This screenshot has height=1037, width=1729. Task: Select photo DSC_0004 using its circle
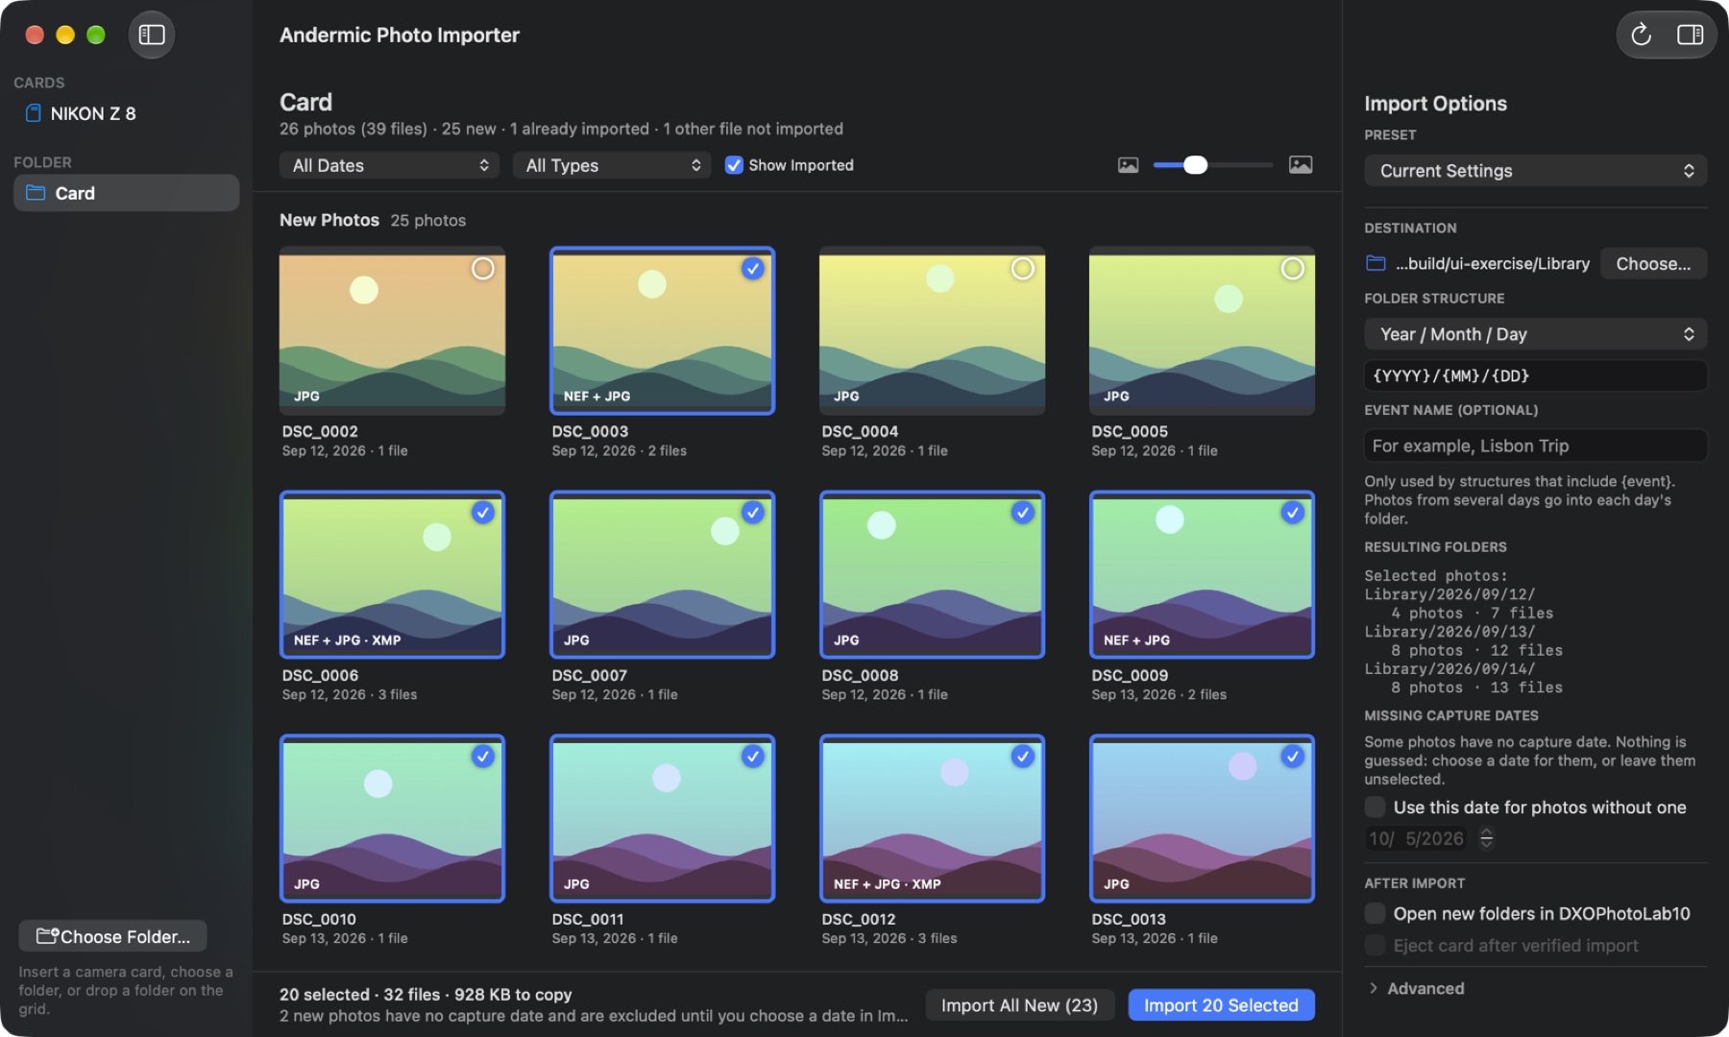point(1023,269)
